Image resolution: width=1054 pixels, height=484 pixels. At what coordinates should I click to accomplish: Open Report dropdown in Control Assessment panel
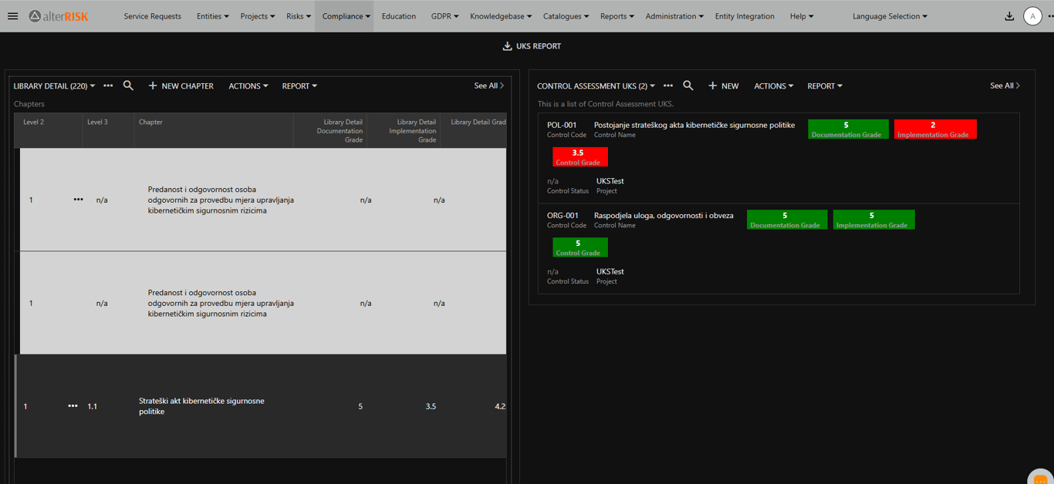[824, 86]
